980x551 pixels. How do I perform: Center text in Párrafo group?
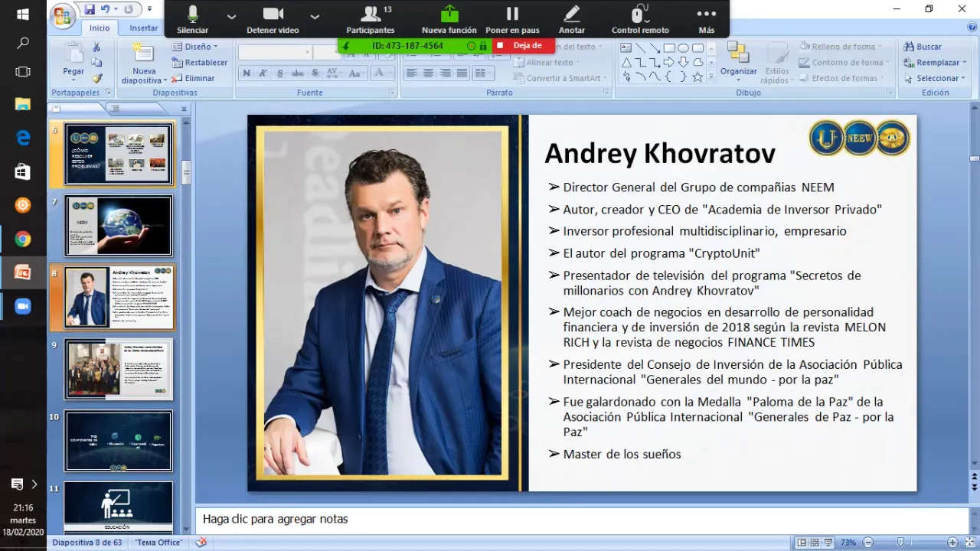pos(429,73)
